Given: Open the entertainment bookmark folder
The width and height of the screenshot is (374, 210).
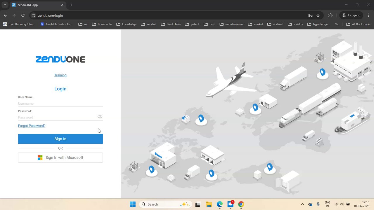Looking at the screenshot, I should pos(232,24).
